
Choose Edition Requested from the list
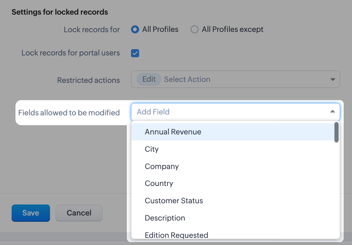176,235
